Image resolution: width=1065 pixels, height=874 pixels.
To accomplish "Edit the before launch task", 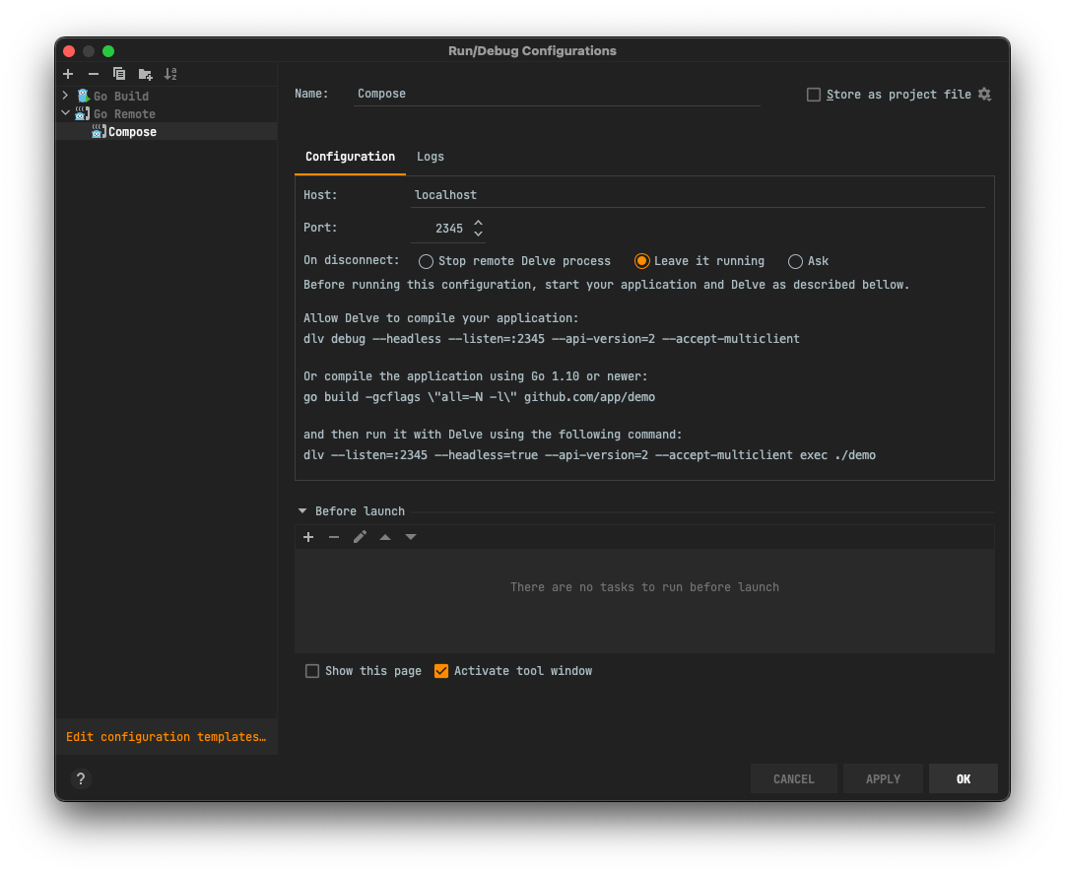I will click(x=360, y=537).
